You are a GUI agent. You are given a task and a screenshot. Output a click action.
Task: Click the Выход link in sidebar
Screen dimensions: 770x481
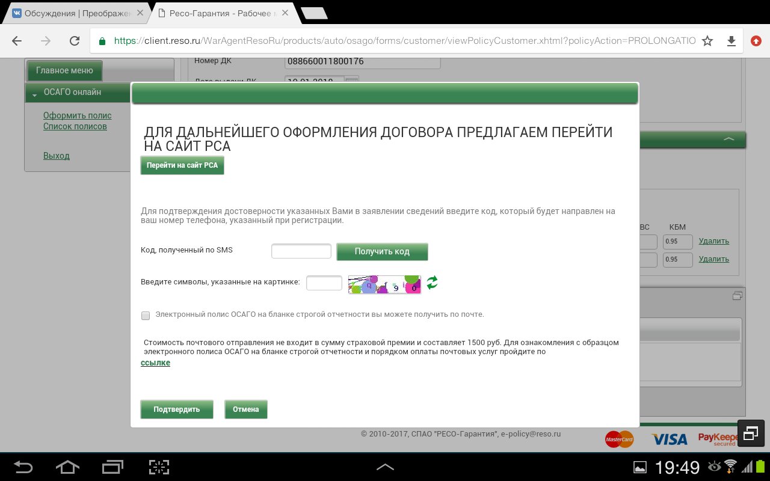coord(57,156)
